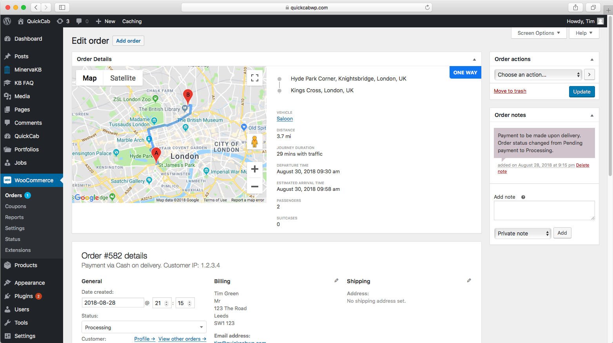Reload the page in address bar
This screenshot has width=613, height=343.
pyautogui.click(x=427, y=7)
